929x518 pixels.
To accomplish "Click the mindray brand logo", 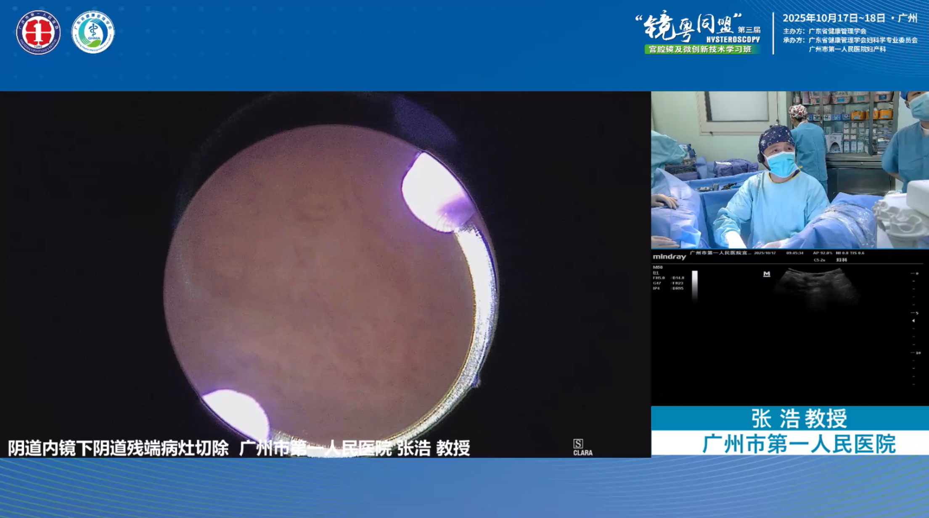I will 669,256.
